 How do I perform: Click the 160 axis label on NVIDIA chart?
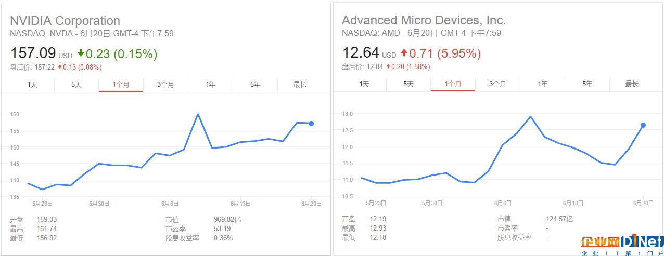click(14, 114)
